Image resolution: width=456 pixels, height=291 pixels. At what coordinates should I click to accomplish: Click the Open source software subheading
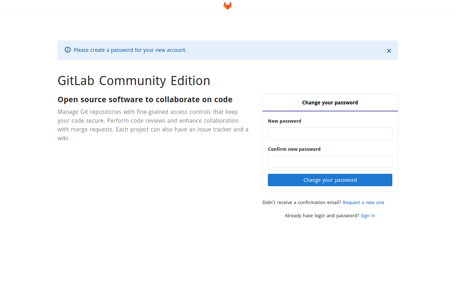pyautogui.click(x=145, y=100)
